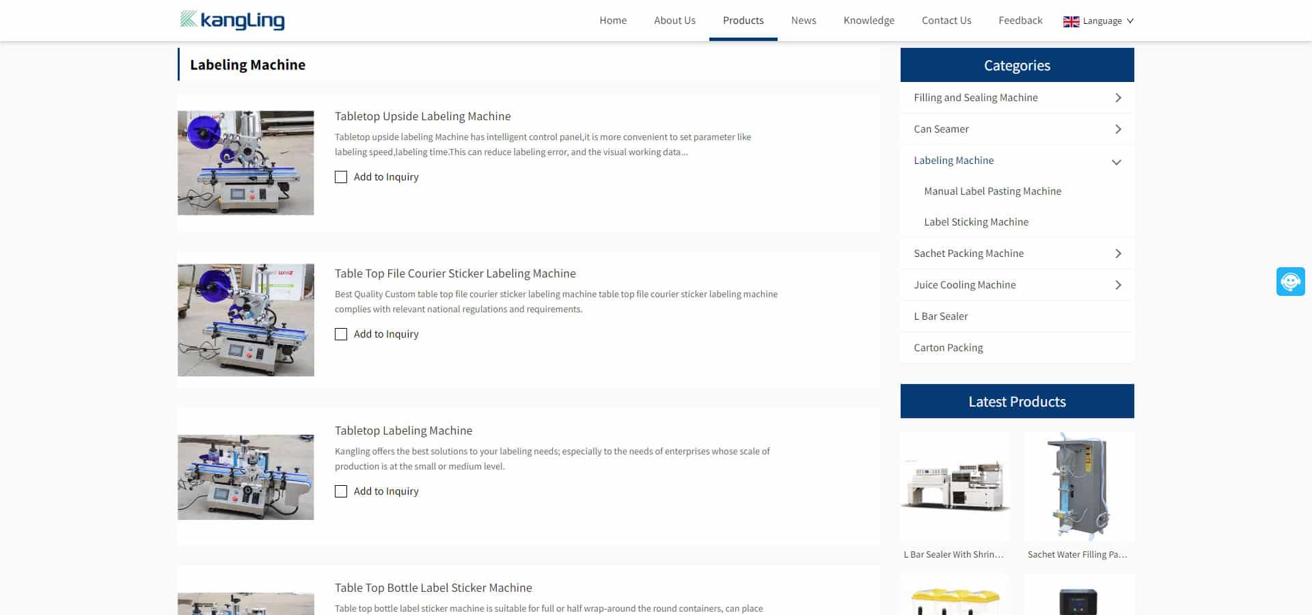The width and height of the screenshot is (1312, 615).
Task: Expand Filling and Sealing Machine category arrow
Action: [1118, 98]
